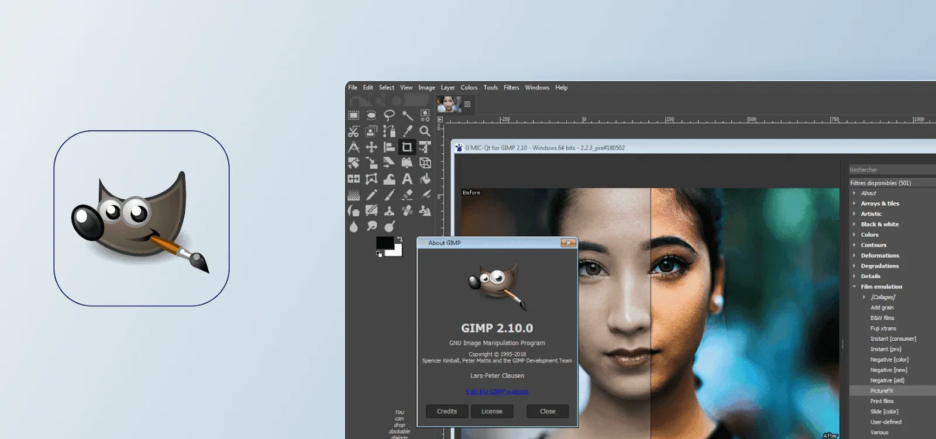Select the Handle Transform tool

[x=407, y=163]
